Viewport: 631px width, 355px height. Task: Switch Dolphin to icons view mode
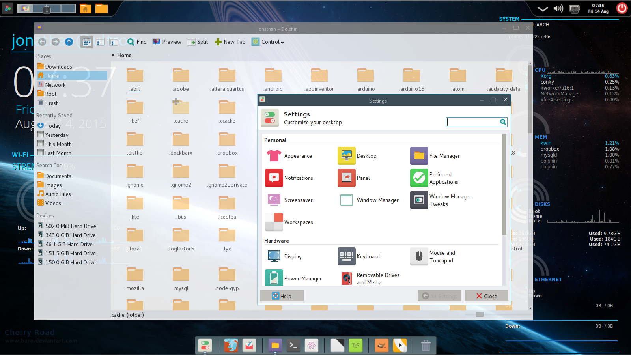87,42
